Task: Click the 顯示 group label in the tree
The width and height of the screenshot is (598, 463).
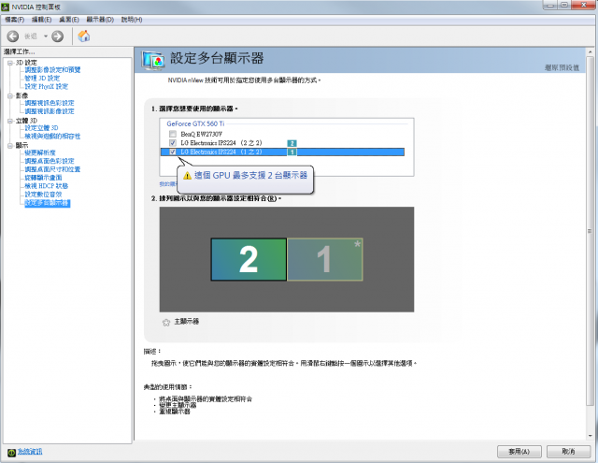Action: click(21, 145)
